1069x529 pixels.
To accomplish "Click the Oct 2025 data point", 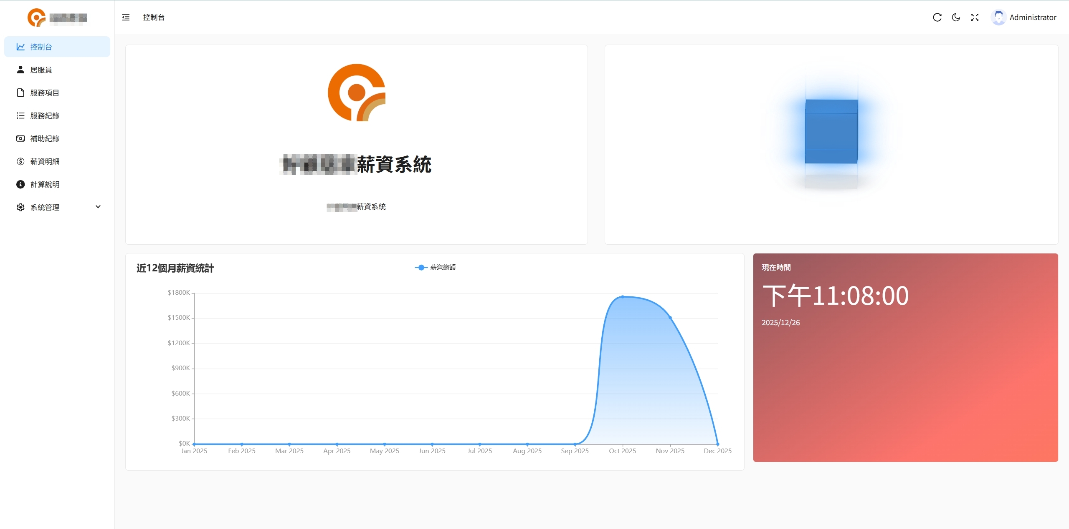I will pos(622,297).
